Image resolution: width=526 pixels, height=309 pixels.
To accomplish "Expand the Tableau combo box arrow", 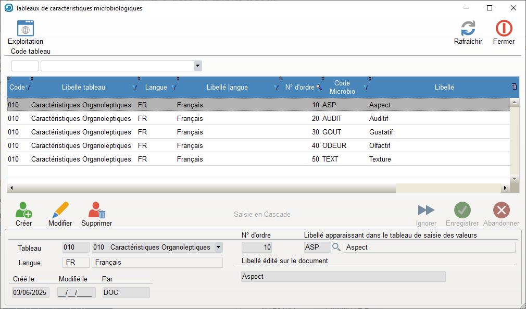I will click(x=218, y=247).
